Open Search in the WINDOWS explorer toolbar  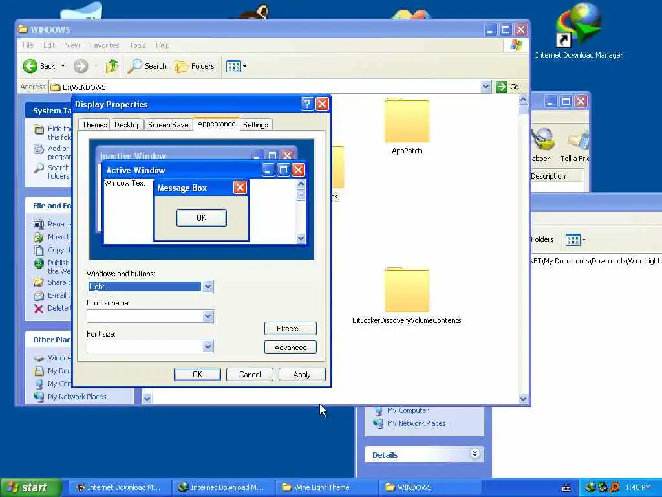coord(147,66)
